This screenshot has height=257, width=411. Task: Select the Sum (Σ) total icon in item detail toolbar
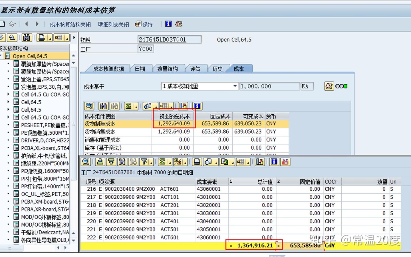pyautogui.click(x=163, y=162)
